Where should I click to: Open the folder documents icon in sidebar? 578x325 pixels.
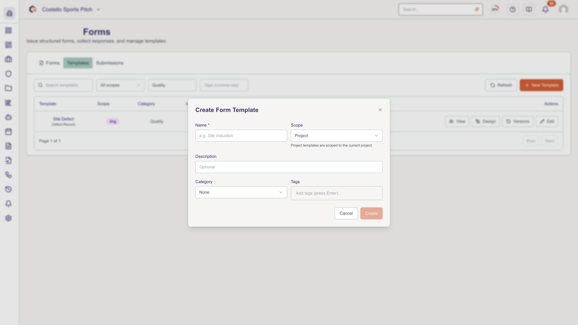coord(9,88)
